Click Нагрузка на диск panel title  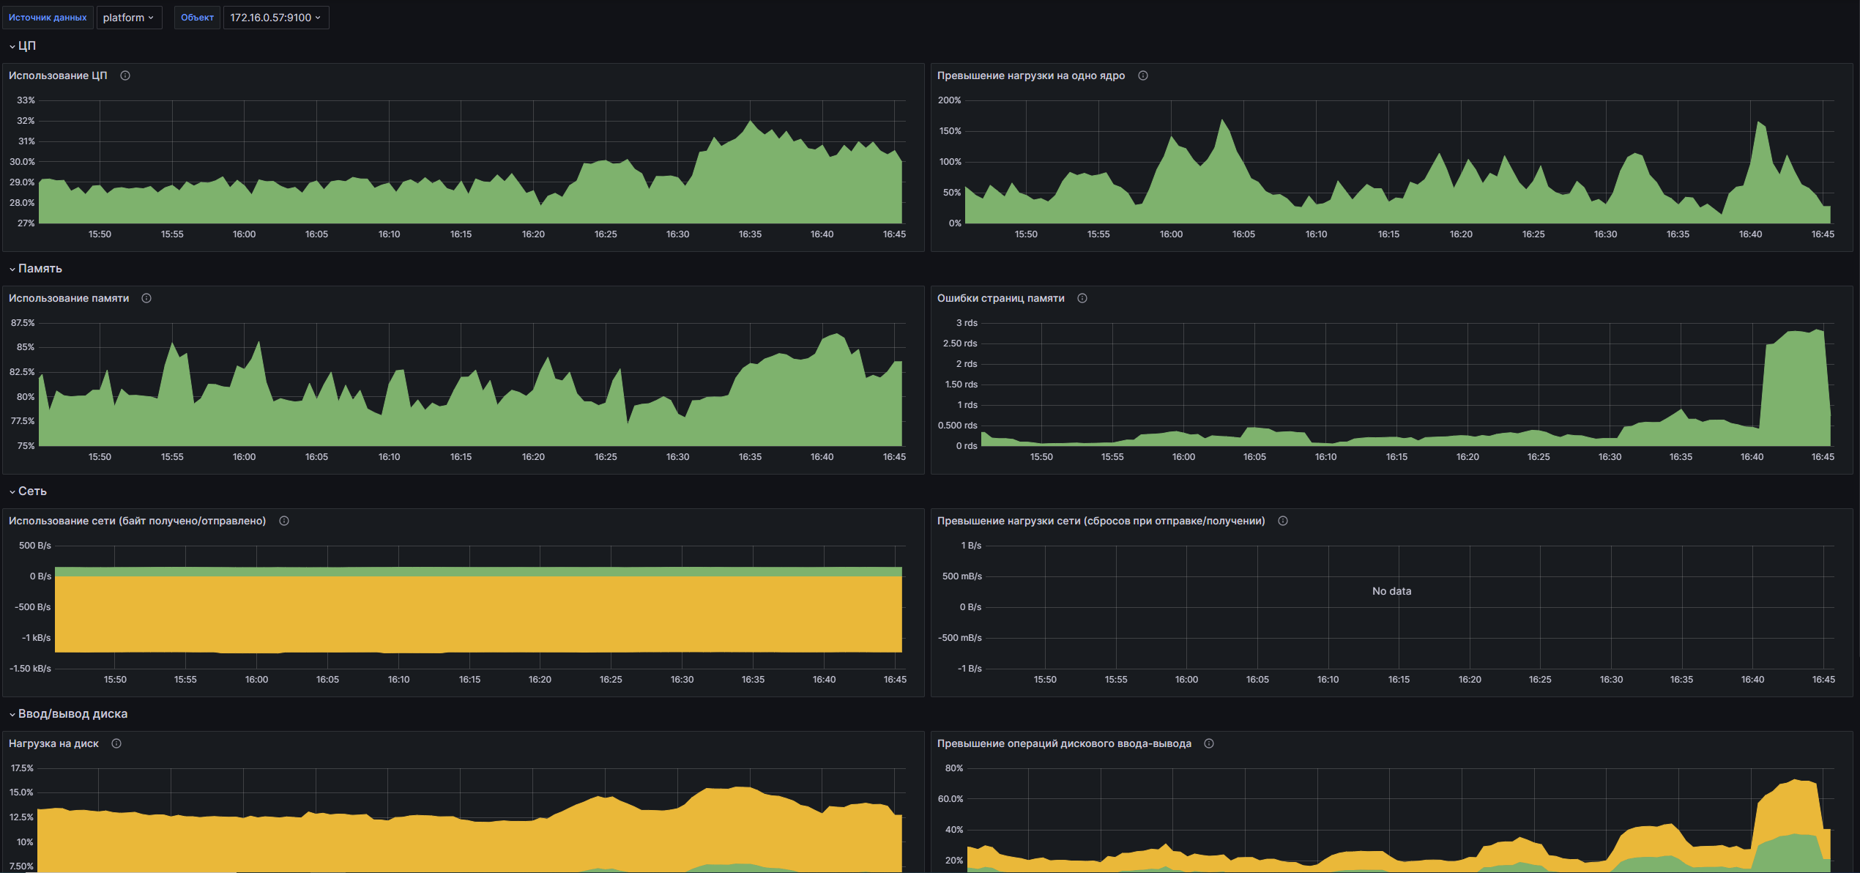[53, 743]
